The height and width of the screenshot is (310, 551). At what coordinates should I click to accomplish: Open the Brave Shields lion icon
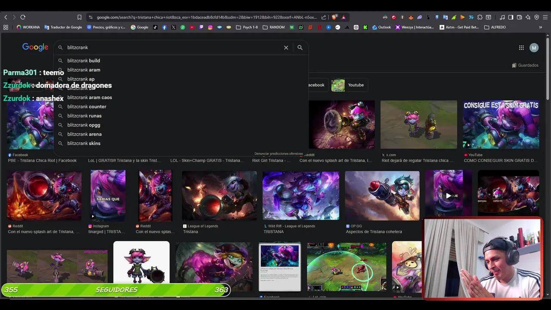334,17
